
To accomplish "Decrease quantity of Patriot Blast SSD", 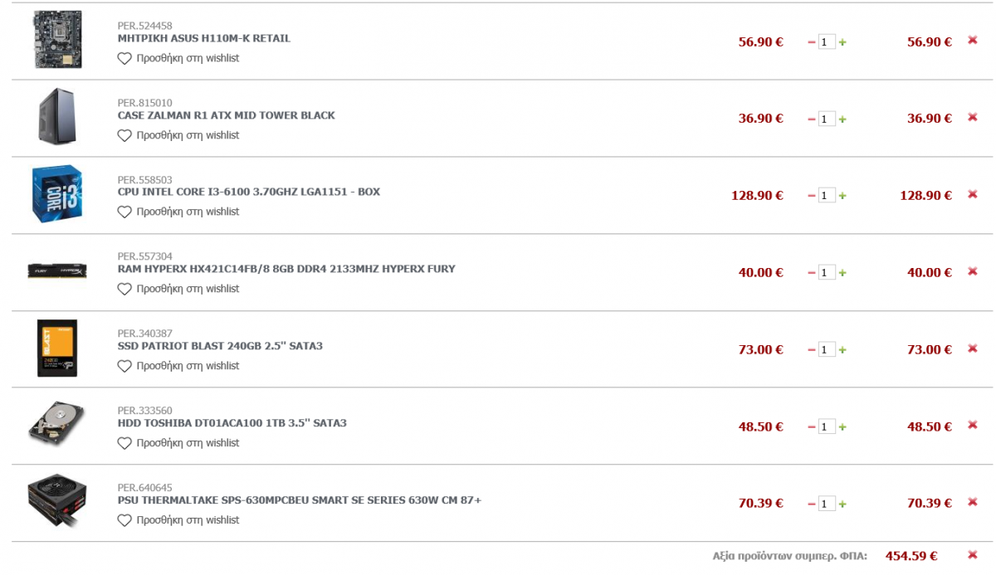I will coord(812,350).
